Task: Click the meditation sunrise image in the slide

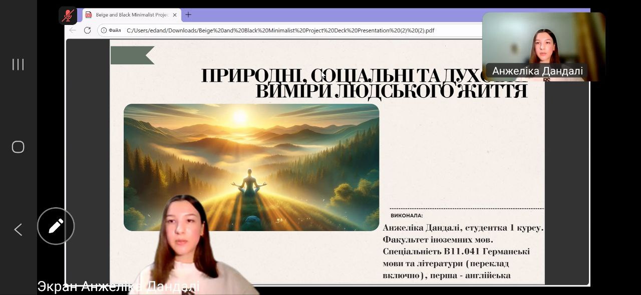Action: (x=251, y=167)
